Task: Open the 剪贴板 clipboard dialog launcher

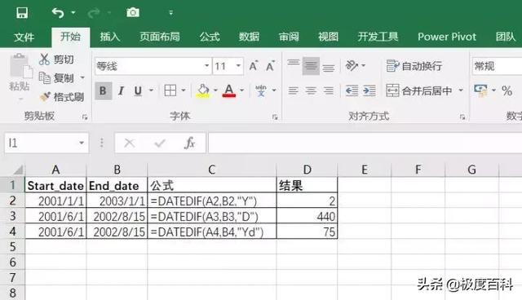Action: pyautogui.click(x=85, y=117)
